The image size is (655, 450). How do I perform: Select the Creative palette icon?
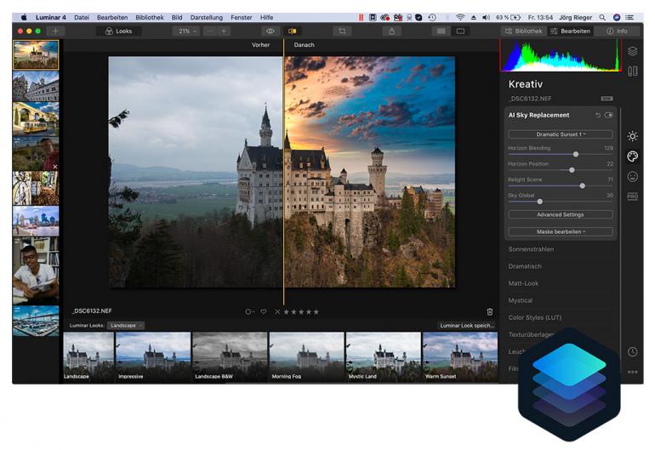click(632, 157)
